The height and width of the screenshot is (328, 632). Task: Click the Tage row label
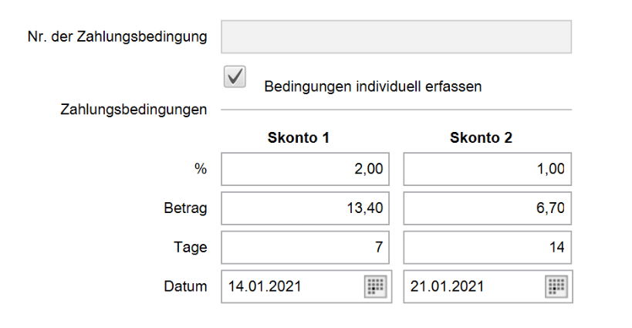click(192, 248)
